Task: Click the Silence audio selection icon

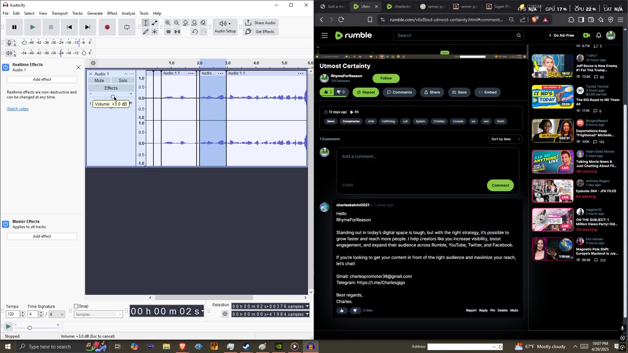Action: pyautogui.click(x=177, y=31)
